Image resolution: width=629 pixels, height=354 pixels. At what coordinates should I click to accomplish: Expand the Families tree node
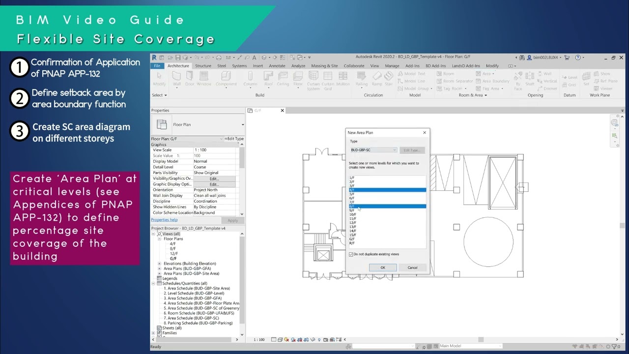[x=153, y=333]
